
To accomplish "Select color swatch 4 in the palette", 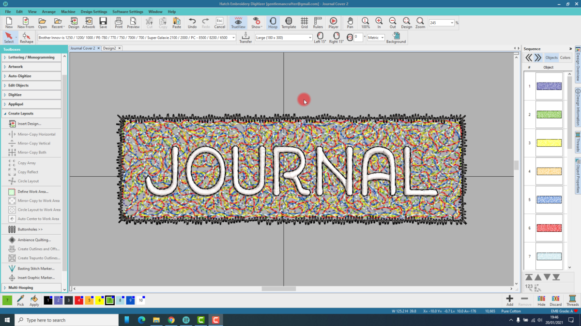I will (x=79, y=300).
